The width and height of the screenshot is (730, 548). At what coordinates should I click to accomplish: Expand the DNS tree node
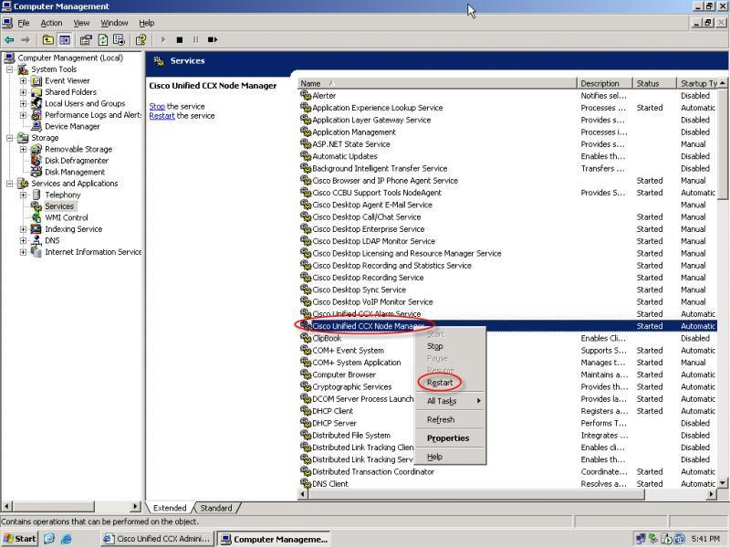23,240
